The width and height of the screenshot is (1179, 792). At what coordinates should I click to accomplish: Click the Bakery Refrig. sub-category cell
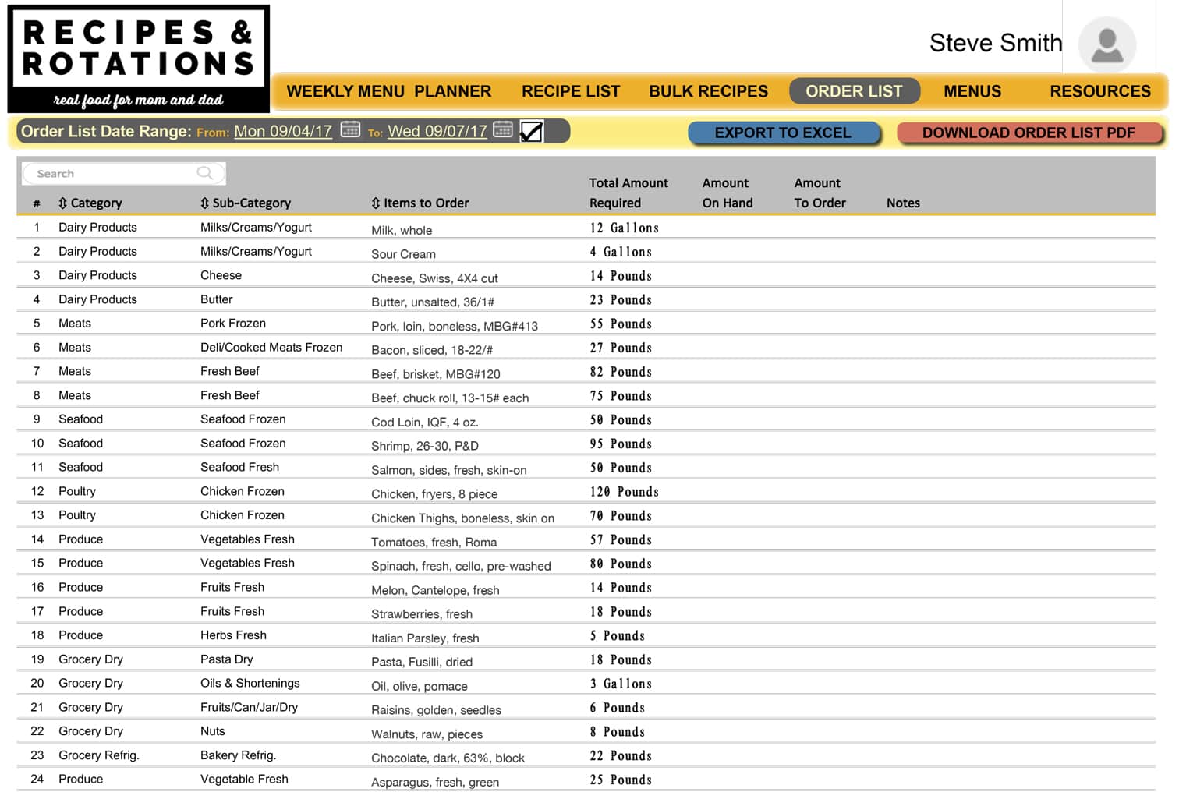pos(239,755)
